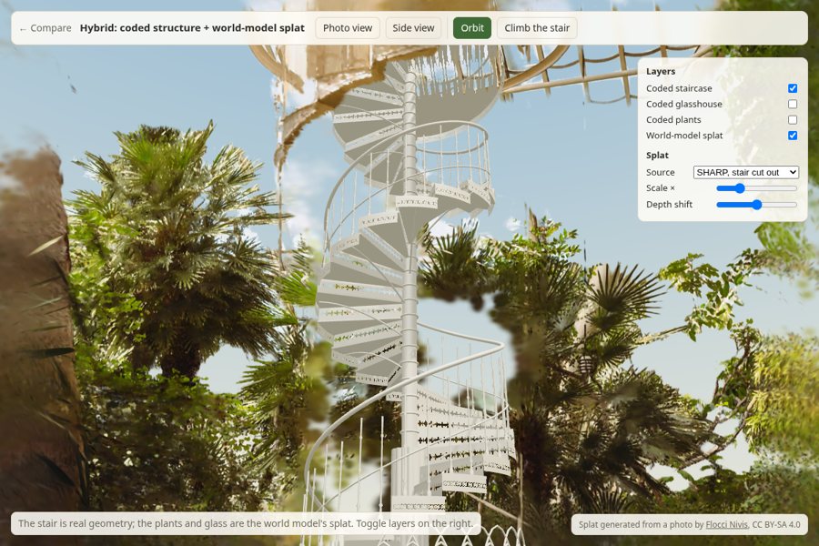Viewport: 819px width, 546px height.
Task: Switch to Photo view
Action: pos(348,28)
